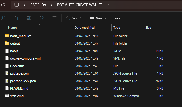The width and height of the screenshot is (182, 107).
Task: Click the node_modules folder icon
Action: [x=7, y=36]
